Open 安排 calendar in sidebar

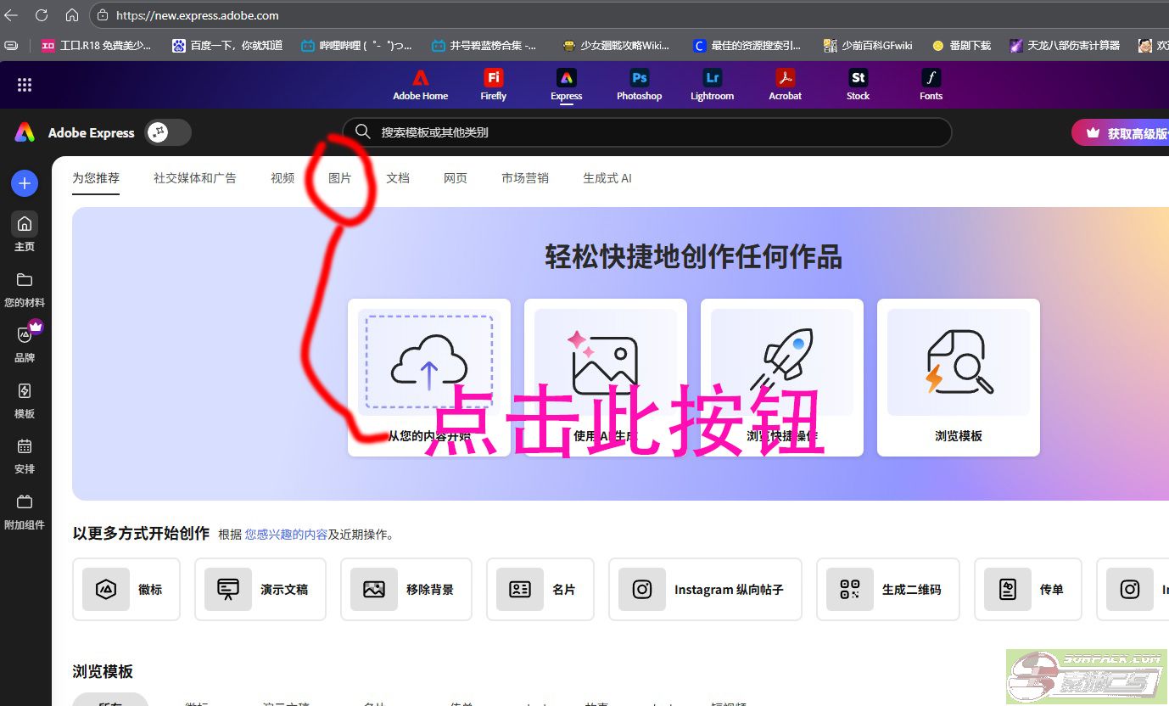click(25, 456)
